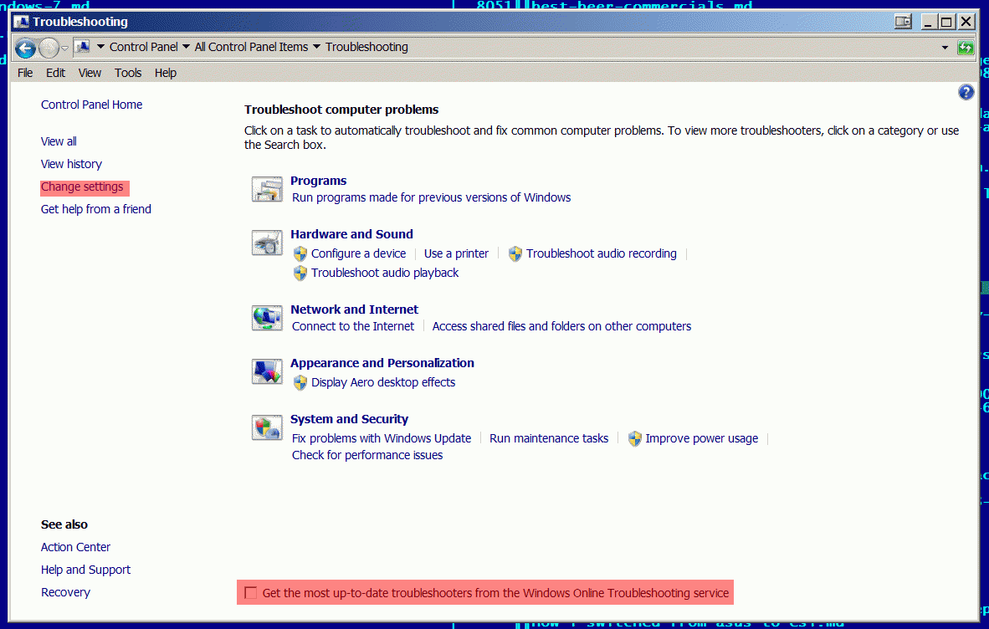Click Run maintenance tasks

pos(549,438)
